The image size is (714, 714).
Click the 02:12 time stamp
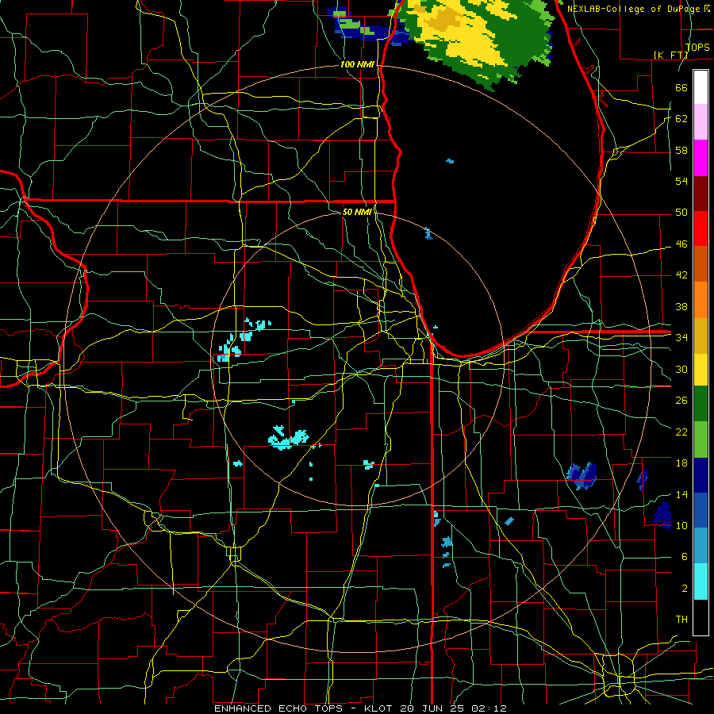489,708
